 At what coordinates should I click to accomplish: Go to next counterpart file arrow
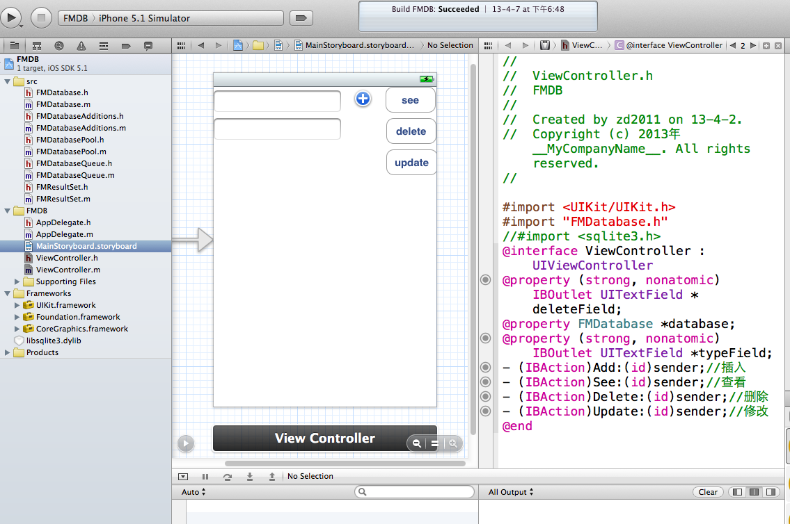[753, 45]
